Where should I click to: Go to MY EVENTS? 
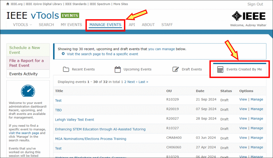coord(71,25)
